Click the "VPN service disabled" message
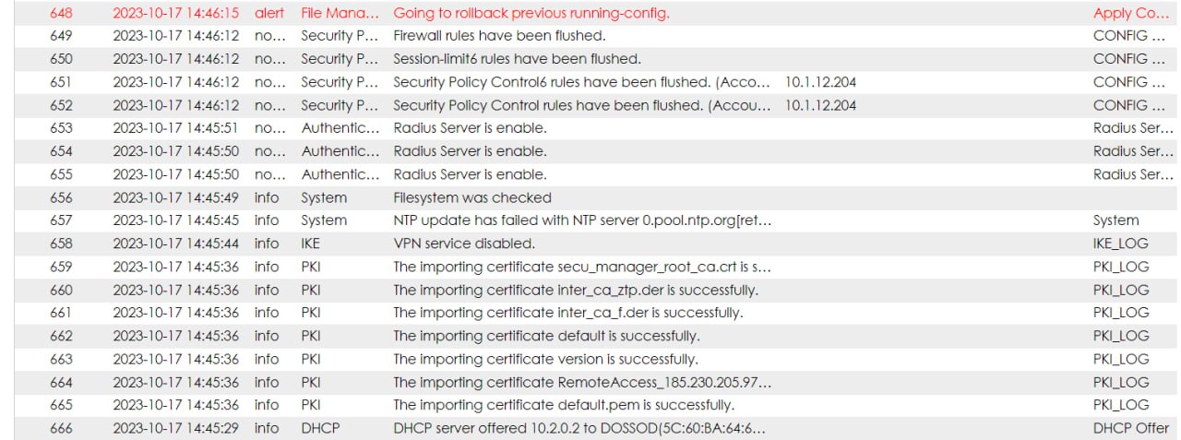The image size is (1181, 440). (x=464, y=244)
